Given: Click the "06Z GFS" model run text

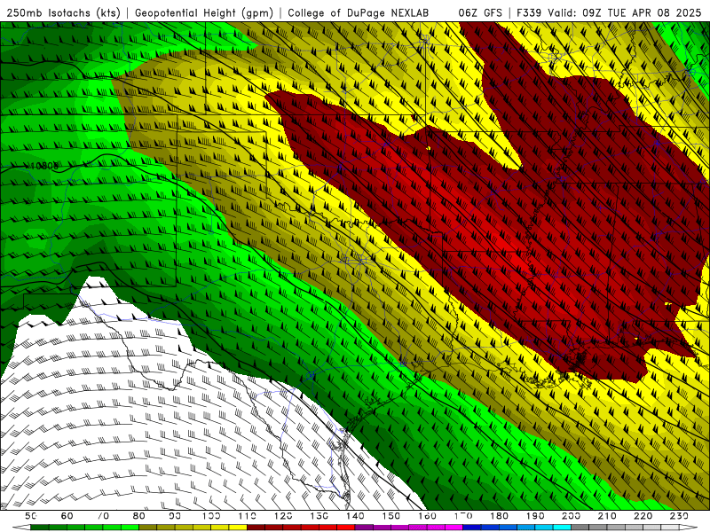Looking at the screenshot, I should point(480,13).
